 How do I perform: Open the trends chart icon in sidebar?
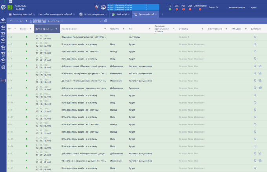(x=3, y=81)
